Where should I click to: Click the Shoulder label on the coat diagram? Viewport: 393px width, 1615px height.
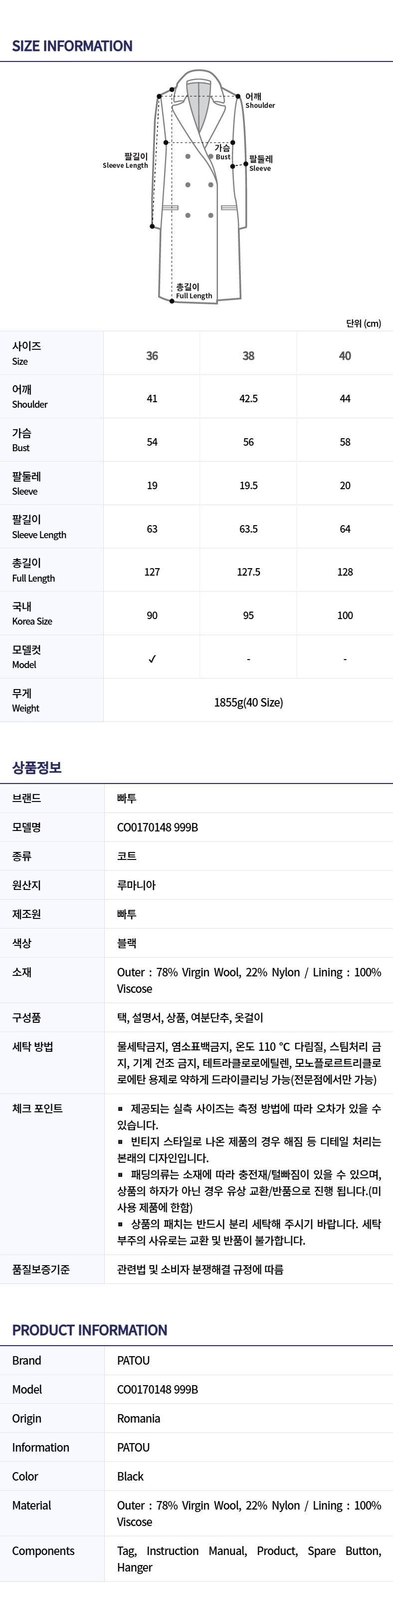pyautogui.click(x=259, y=101)
